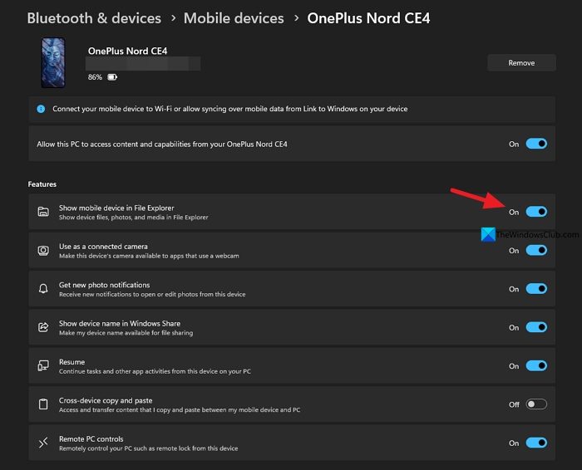Click the Cross-device copy and paste label

point(106,401)
